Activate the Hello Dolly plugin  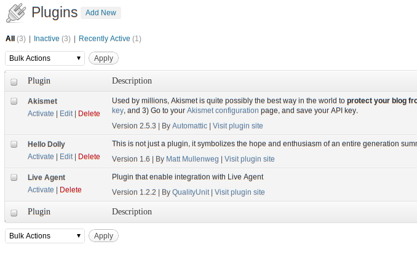[x=41, y=157]
